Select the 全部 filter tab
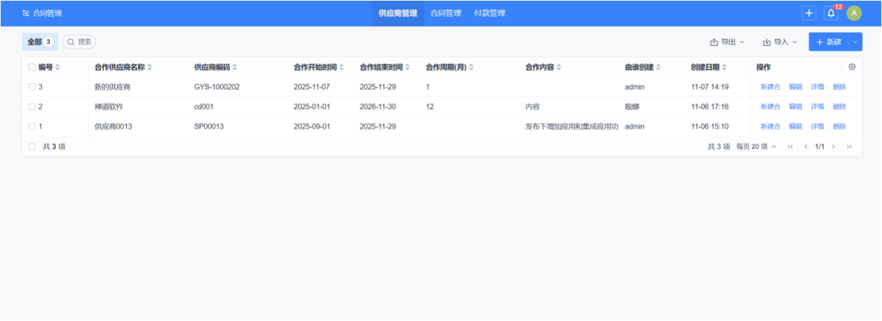This screenshot has height=321, width=882. [40, 42]
